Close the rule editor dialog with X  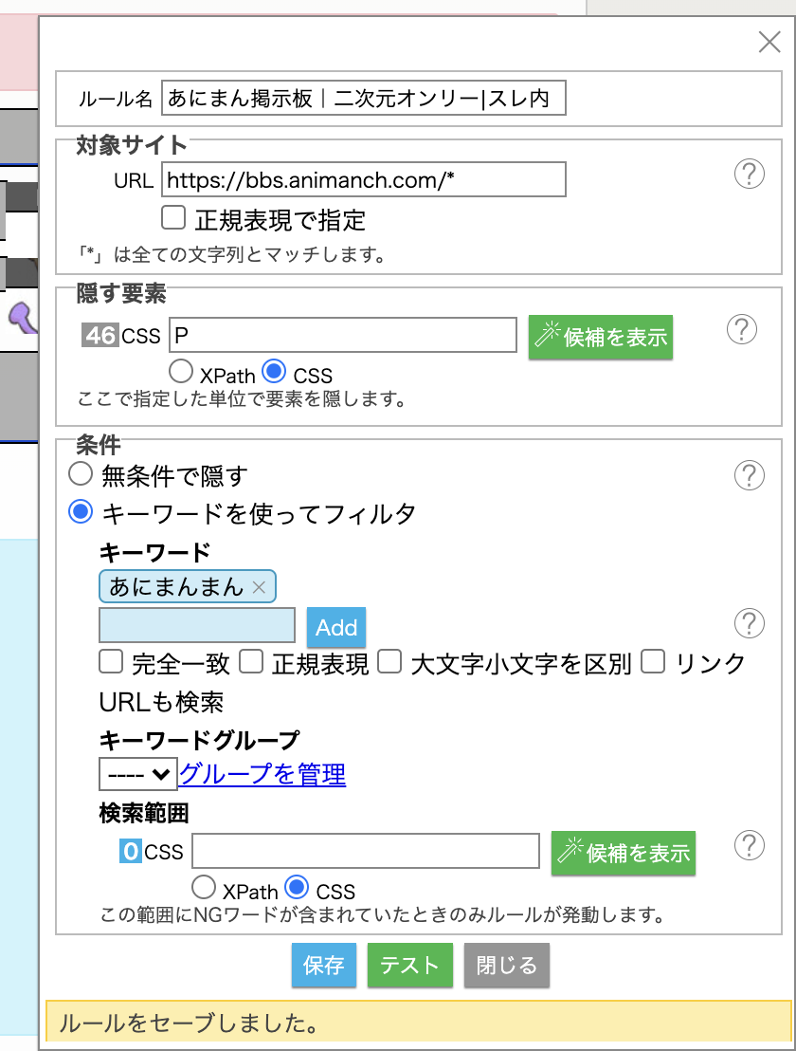coord(769,42)
